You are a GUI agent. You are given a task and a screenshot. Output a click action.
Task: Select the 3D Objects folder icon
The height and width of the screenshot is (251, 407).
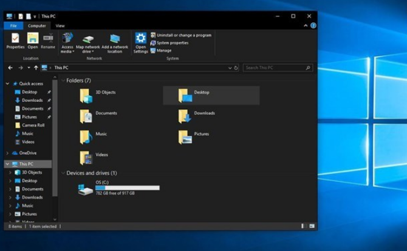pos(86,96)
